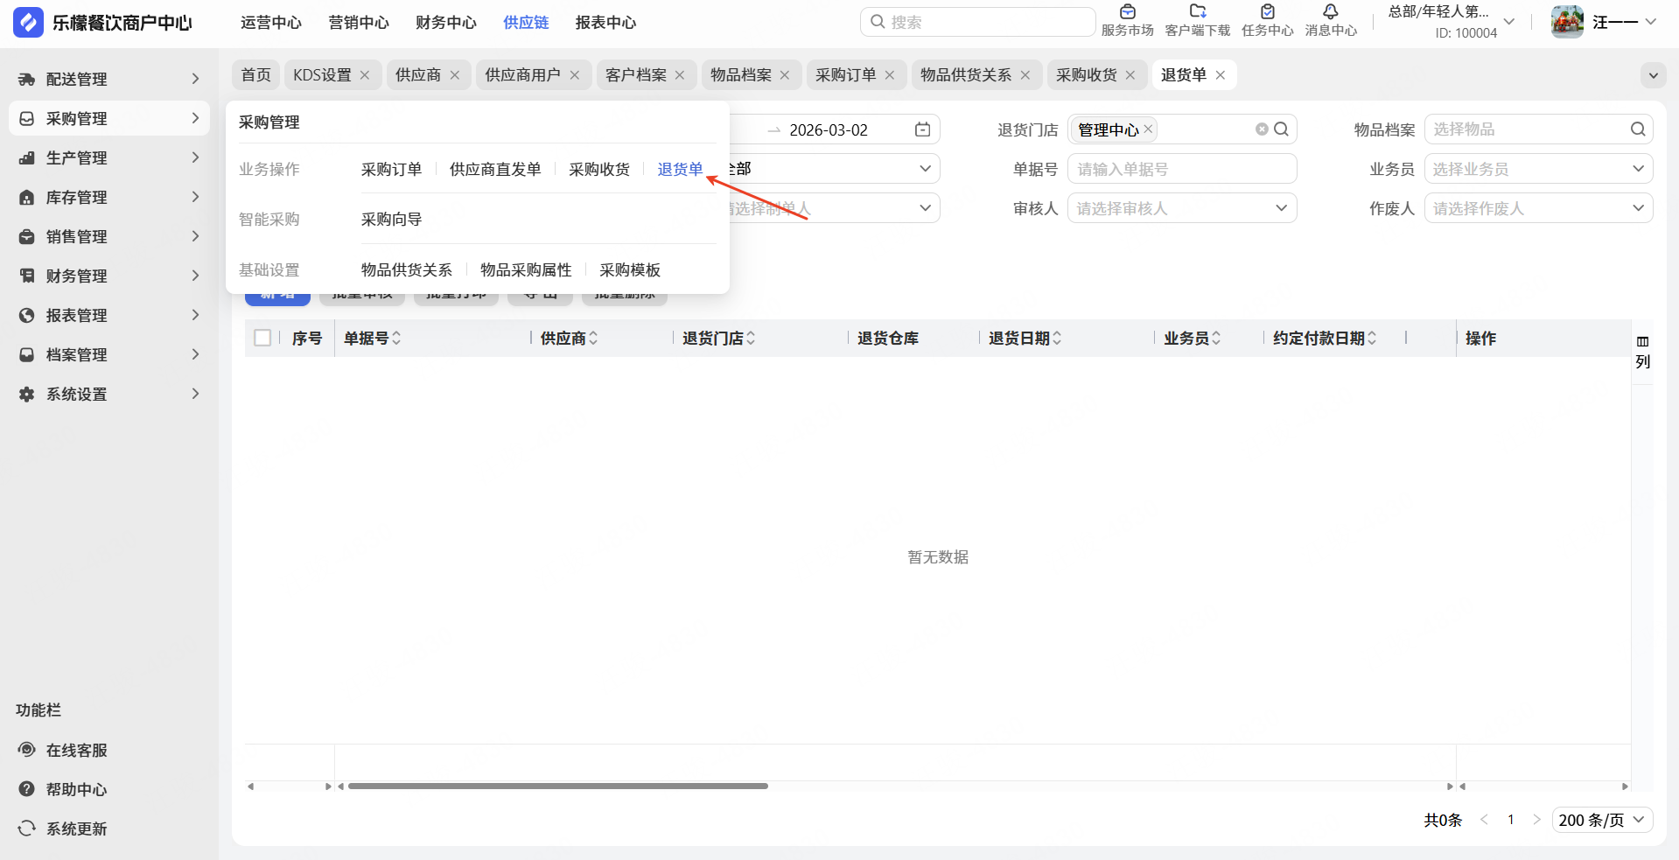
Task: Click the 单据号 input field
Action: coord(1182,169)
